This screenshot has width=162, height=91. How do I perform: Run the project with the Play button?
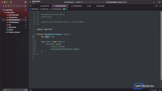(25, 2)
